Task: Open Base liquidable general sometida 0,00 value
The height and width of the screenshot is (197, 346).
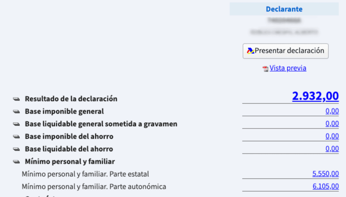Action: point(332,124)
